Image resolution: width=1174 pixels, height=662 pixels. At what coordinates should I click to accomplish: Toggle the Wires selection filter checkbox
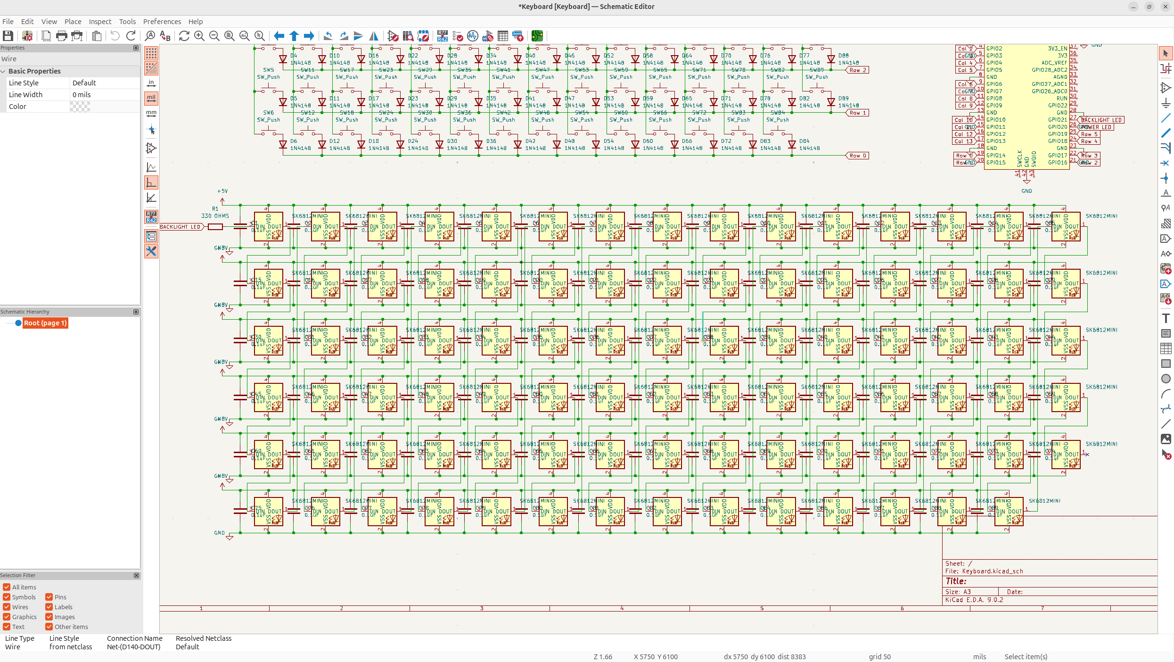[7, 607]
